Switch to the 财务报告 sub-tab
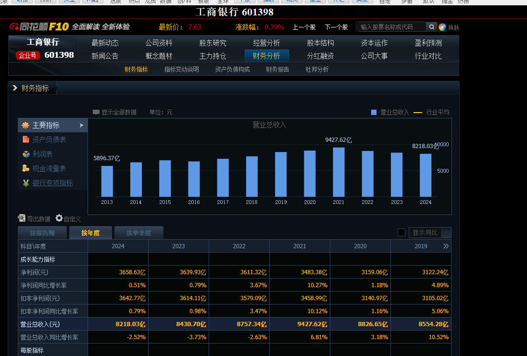The height and width of the screenshot is (356, 527). (277, 69)
